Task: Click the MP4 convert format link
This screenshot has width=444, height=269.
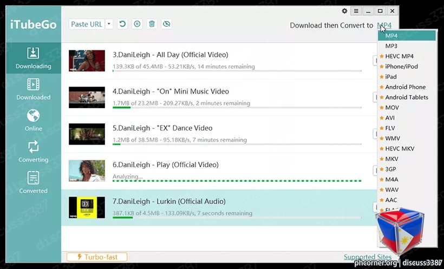Action: (x=384, y=25)
